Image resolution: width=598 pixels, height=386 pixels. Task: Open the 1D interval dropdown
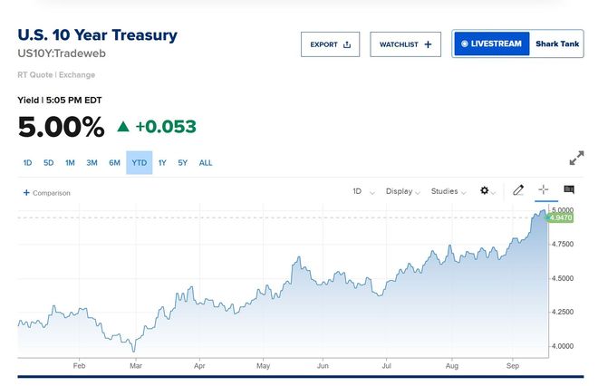(363, 191)
